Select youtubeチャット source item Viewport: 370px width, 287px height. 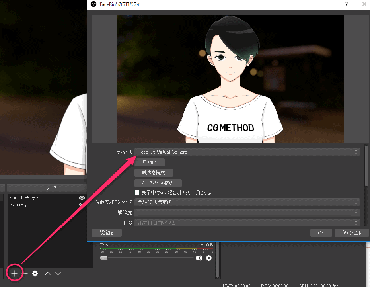25,198
